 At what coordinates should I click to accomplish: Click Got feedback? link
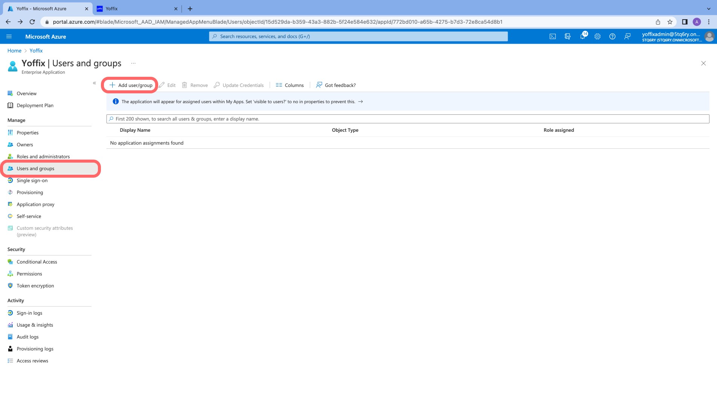pyautogui.click(x=336, y=85)
